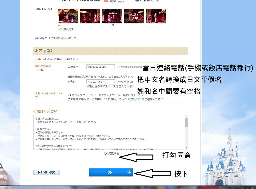The width and height of the screenshot is (256, 189).
Task: Click the terms box scrollbar thumb
Action: click(x=186, y=123)
